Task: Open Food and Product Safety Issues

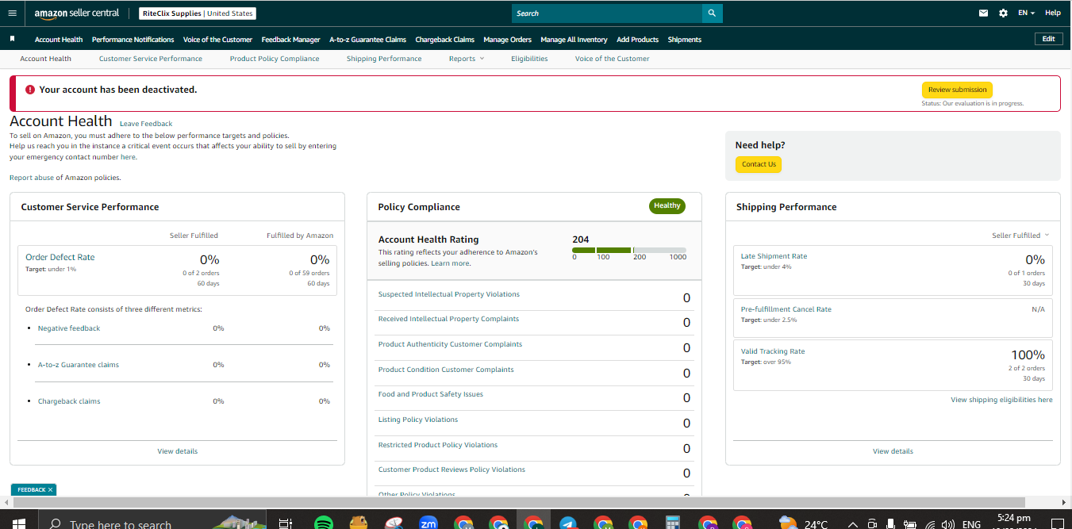Action: 430,394
